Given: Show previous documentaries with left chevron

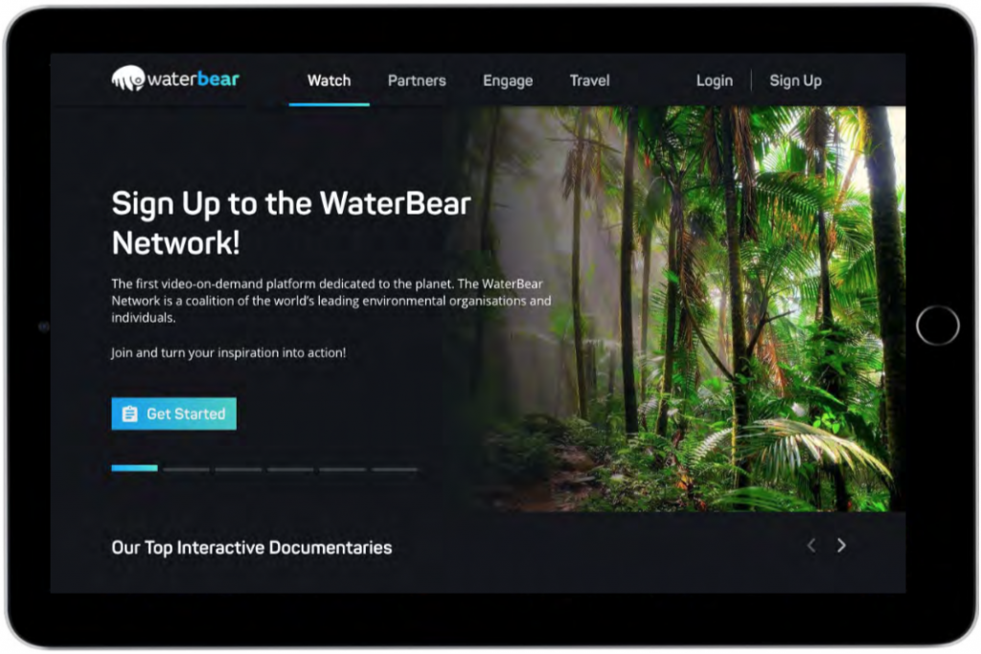Looking at the screenshot, I should pyautogui.click(x=811, y=546).
